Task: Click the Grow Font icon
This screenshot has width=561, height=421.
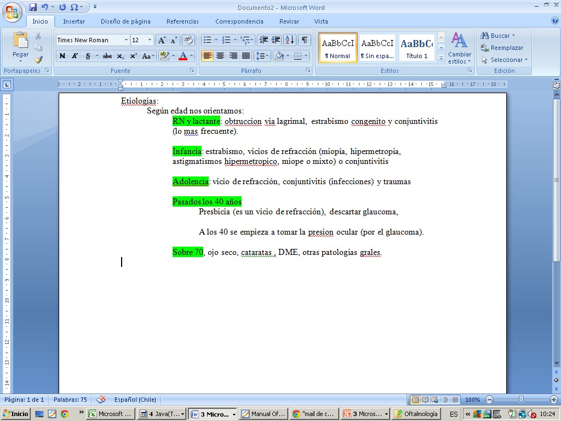Action: click(x=162, y=40)
